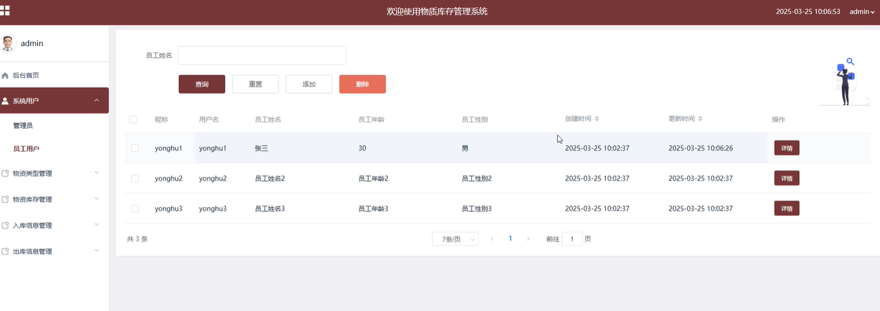Click the 查询 search button
This screenshot has height=311, width=880.
(202, 84)
